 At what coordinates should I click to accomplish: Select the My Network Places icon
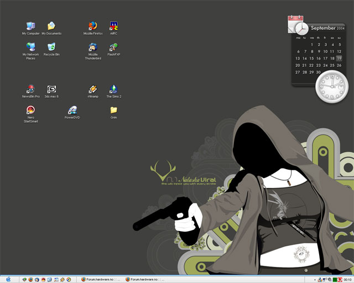31,51
